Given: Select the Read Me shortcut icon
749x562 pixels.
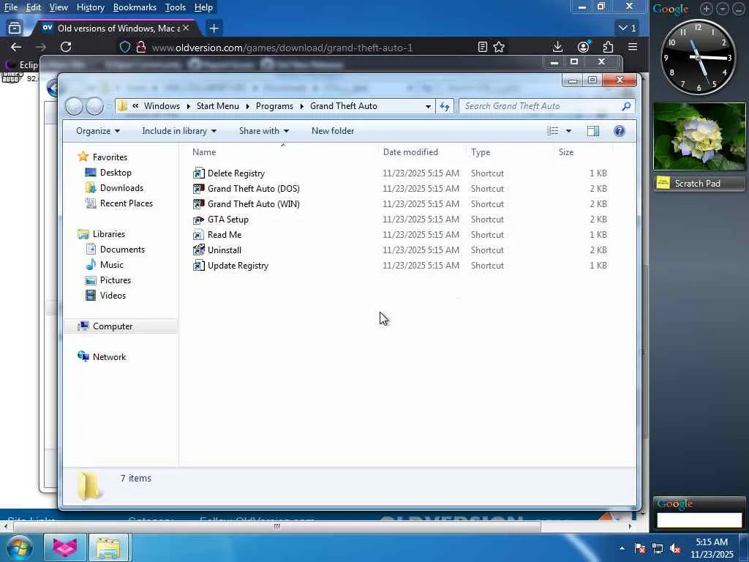Looking at the screenshot, I should 198,235.
